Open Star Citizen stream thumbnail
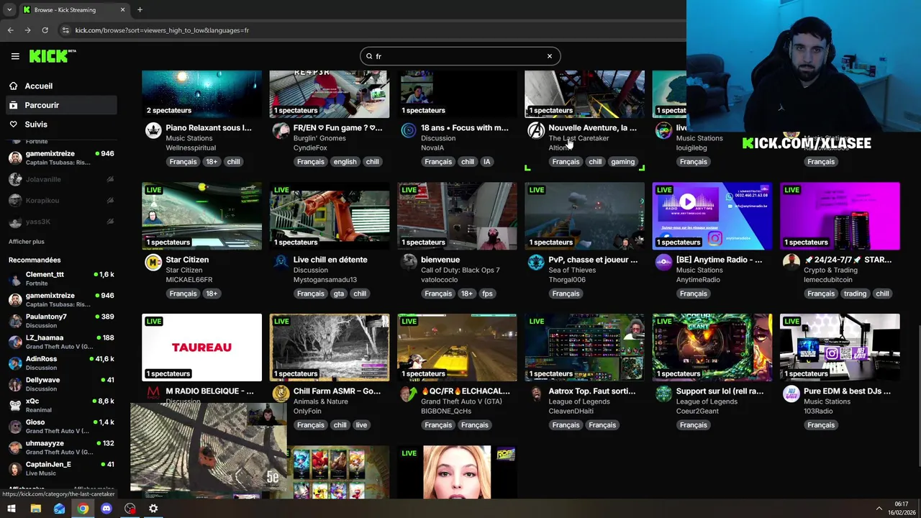Image resolution: width=921 pixels, height=518 pixels. coord(201,216)
